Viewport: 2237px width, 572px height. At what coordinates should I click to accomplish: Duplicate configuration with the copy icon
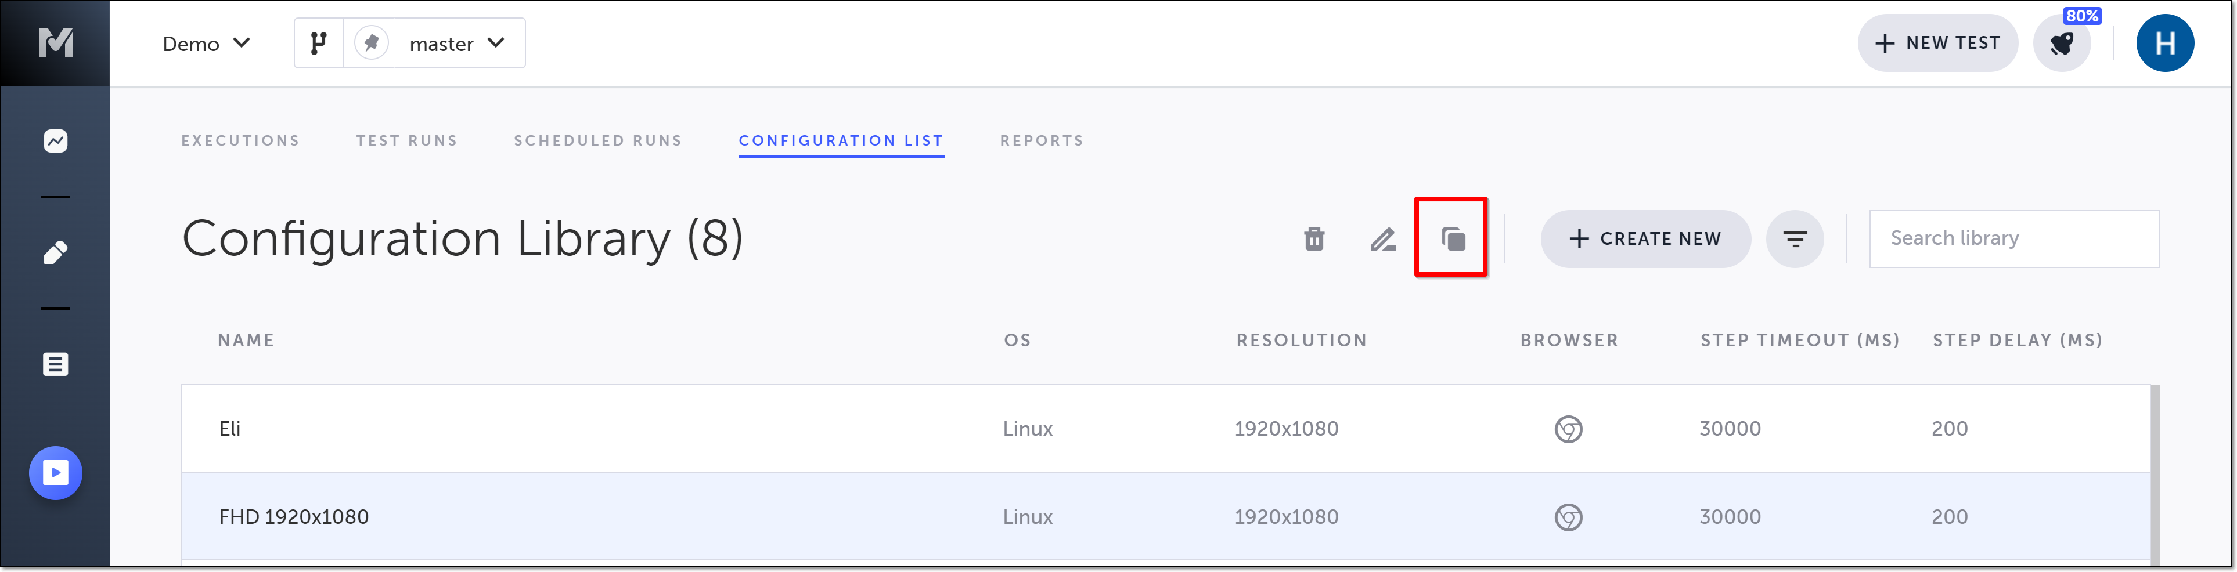[x=1452, y=238]
